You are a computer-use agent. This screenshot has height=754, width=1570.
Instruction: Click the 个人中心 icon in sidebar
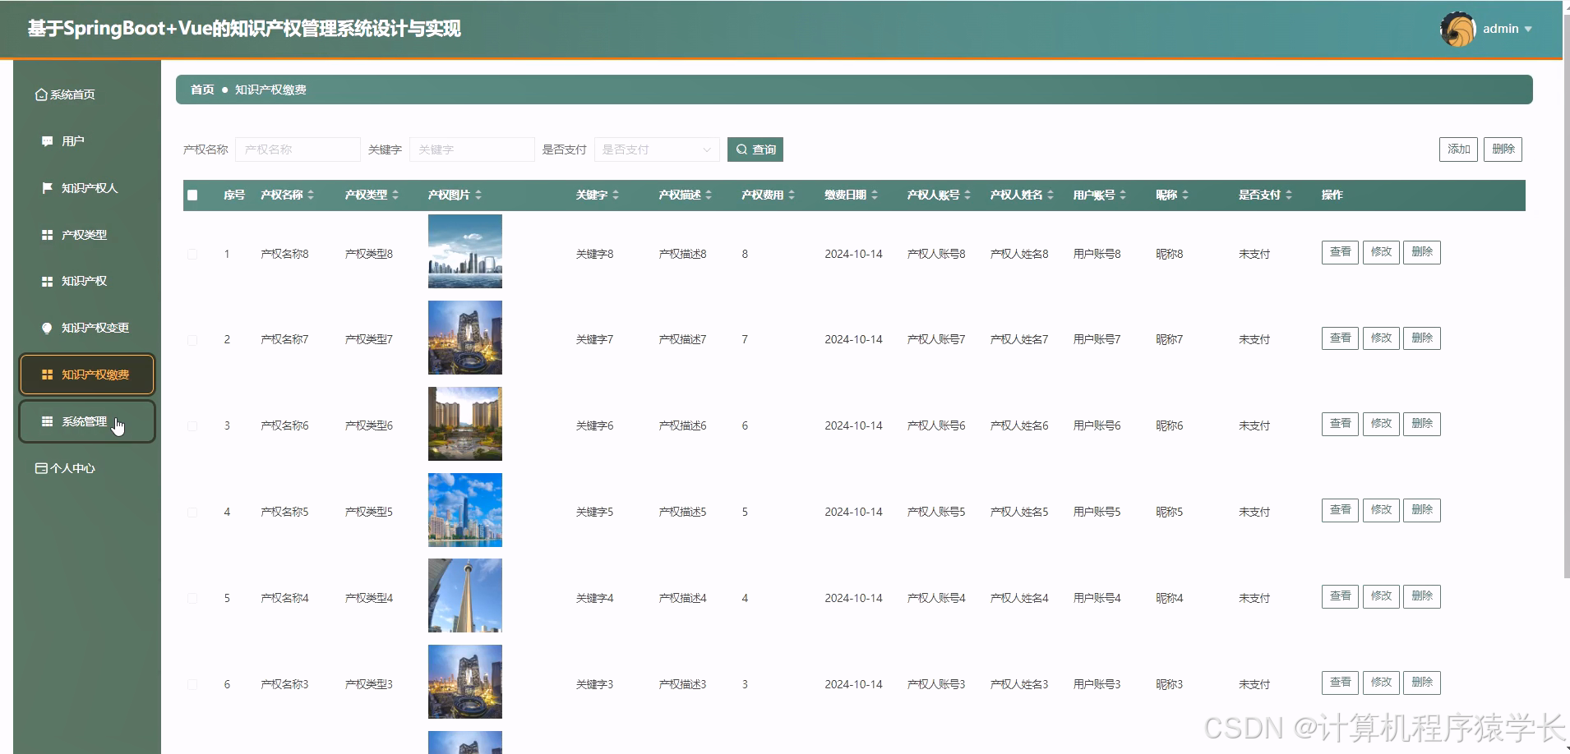coord(39,467)
